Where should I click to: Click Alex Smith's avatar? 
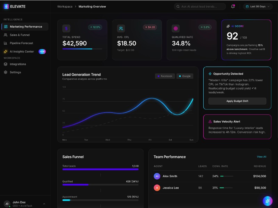click(157, 176)
